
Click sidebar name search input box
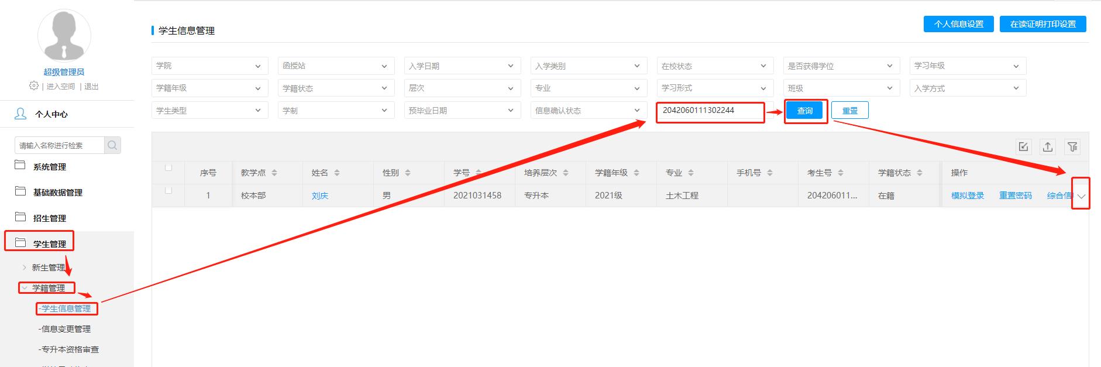(60, 145)
